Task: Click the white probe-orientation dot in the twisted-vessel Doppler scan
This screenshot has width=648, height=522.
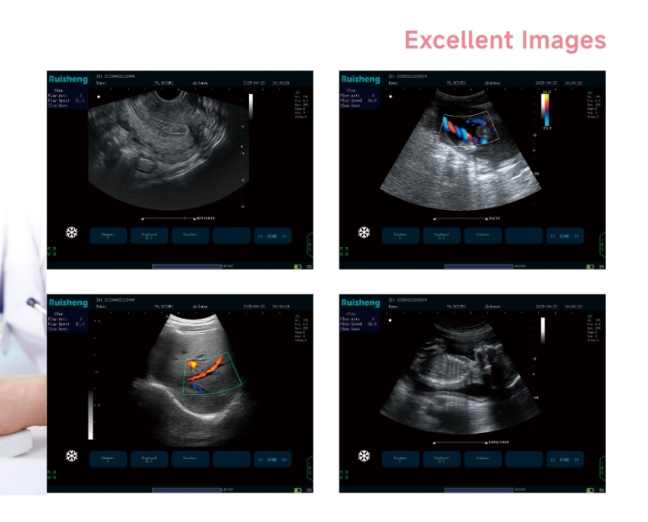Action: click(391, 97)
